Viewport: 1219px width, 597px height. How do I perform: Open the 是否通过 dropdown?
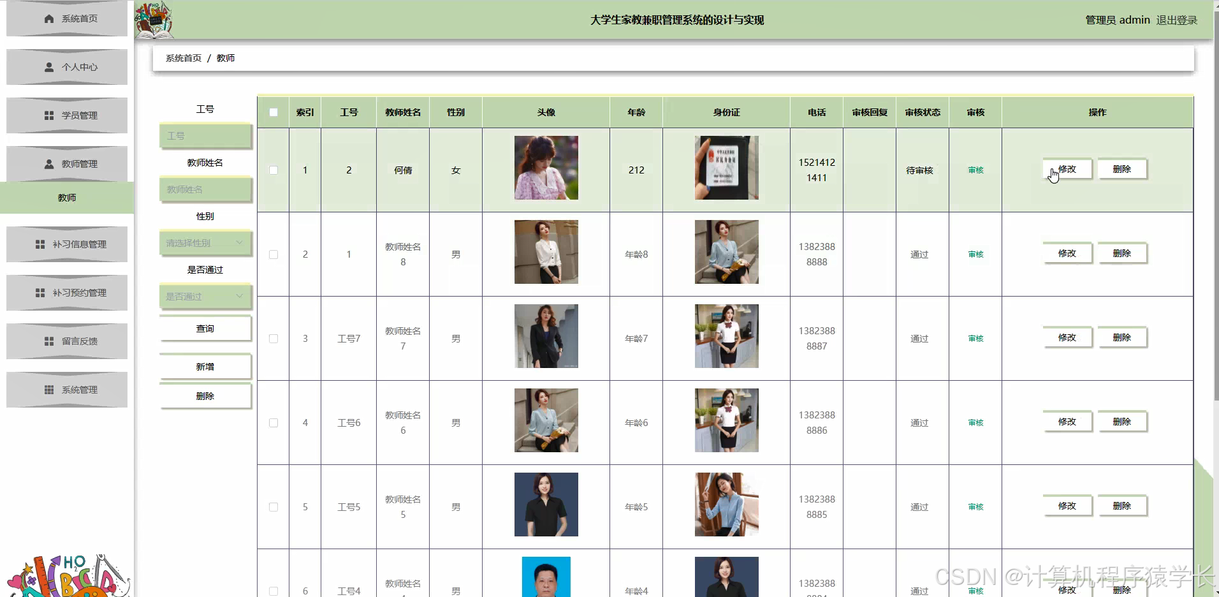point(205,297)
